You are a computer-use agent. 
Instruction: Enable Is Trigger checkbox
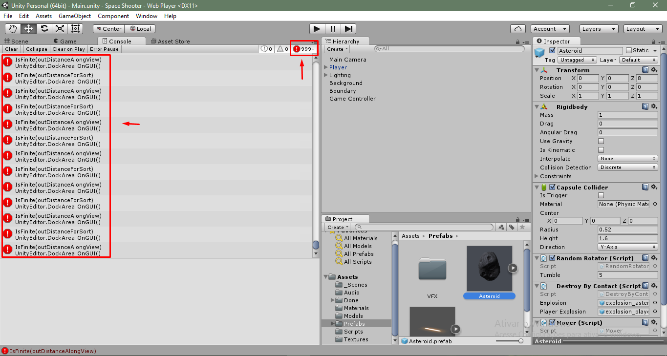click(x=601, y=195)
